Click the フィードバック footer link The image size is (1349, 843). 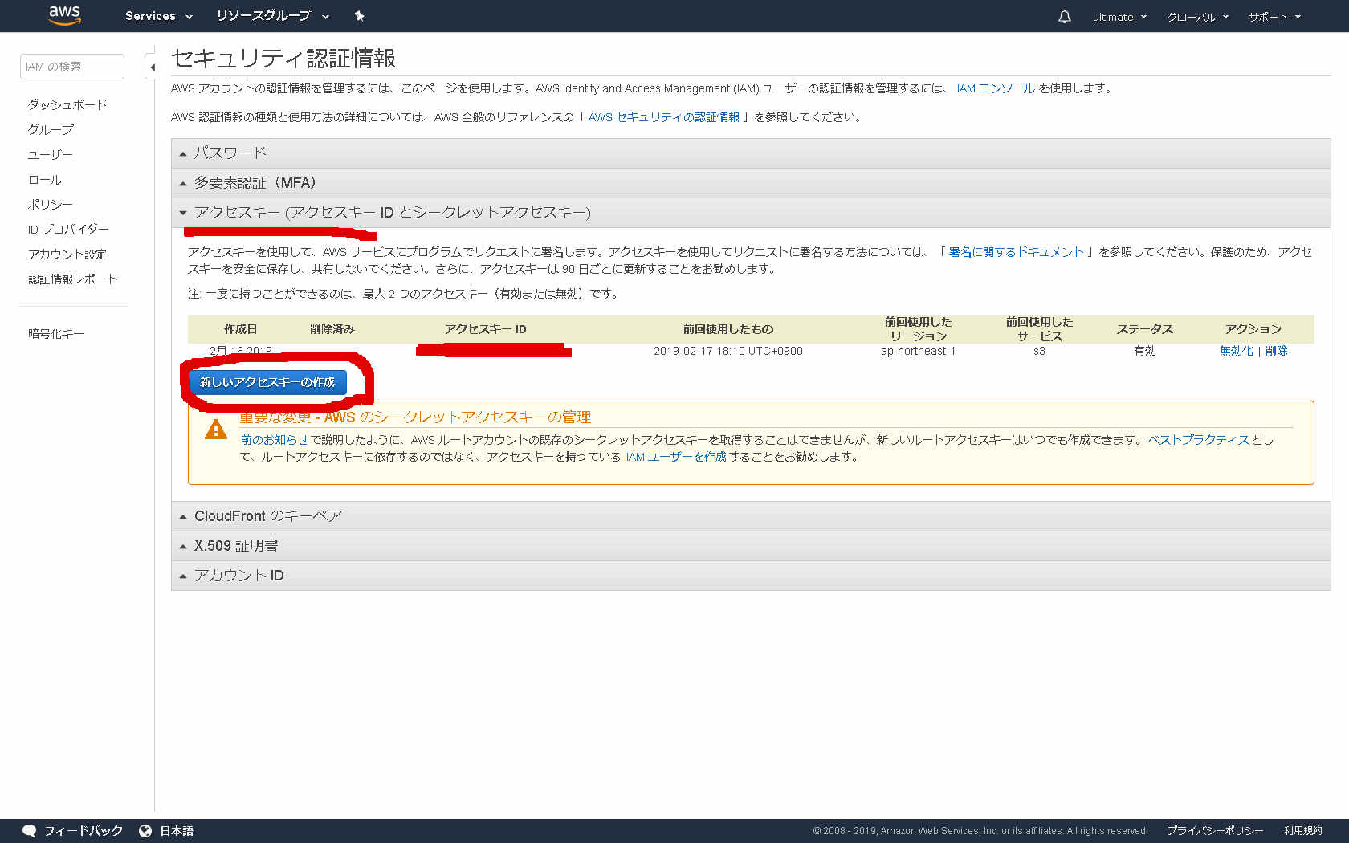tap(84, 831)
